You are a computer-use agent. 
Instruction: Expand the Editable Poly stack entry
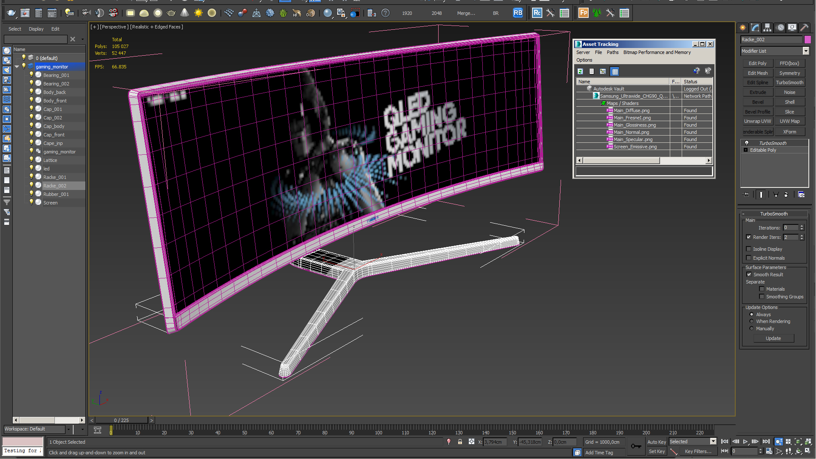coord(745,150)
